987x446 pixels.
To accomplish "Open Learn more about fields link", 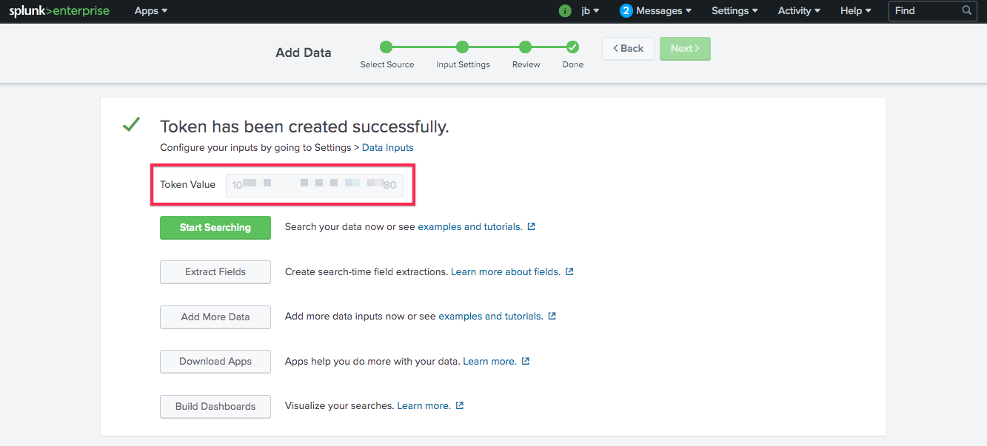I will pos(505,271).
